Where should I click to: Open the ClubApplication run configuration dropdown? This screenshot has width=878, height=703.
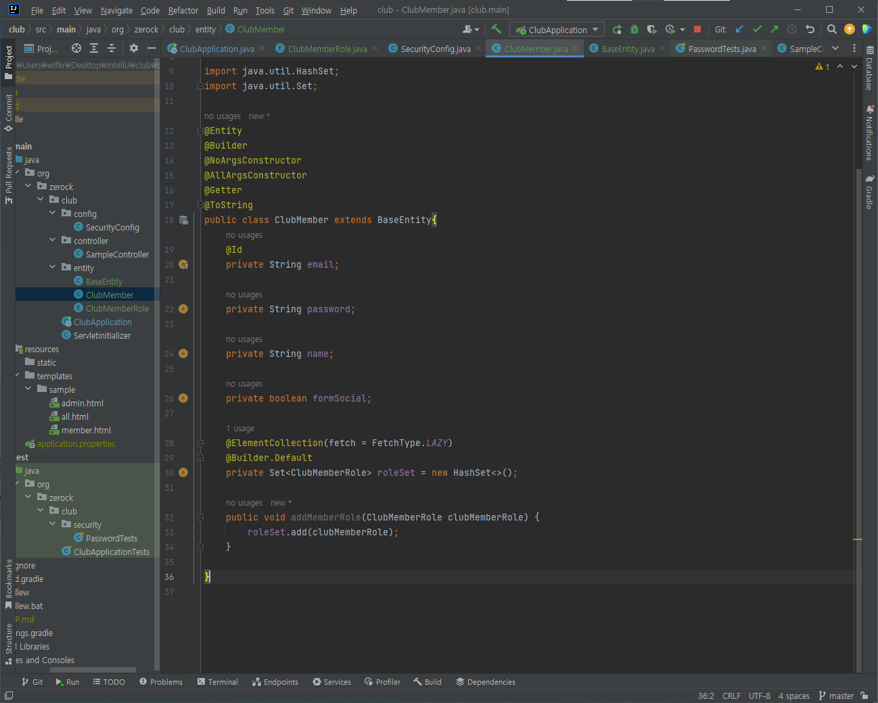click(x=557, y=29)
